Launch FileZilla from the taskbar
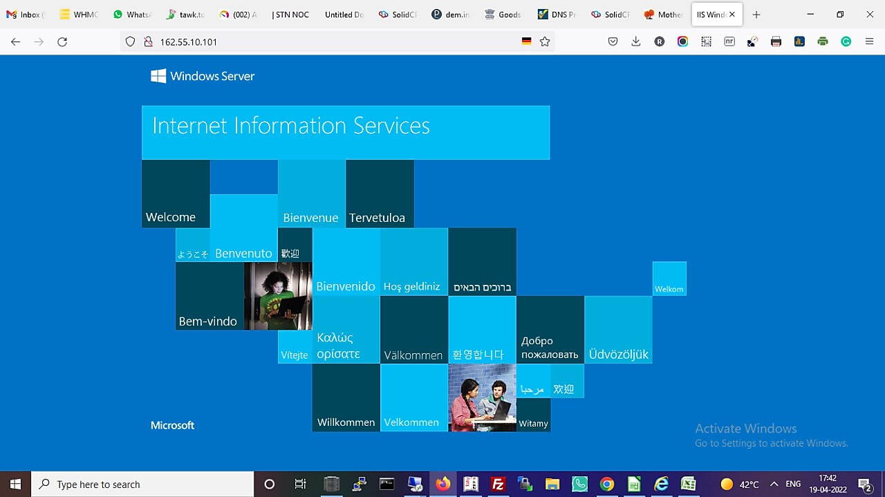 click(x=497, y=484)
